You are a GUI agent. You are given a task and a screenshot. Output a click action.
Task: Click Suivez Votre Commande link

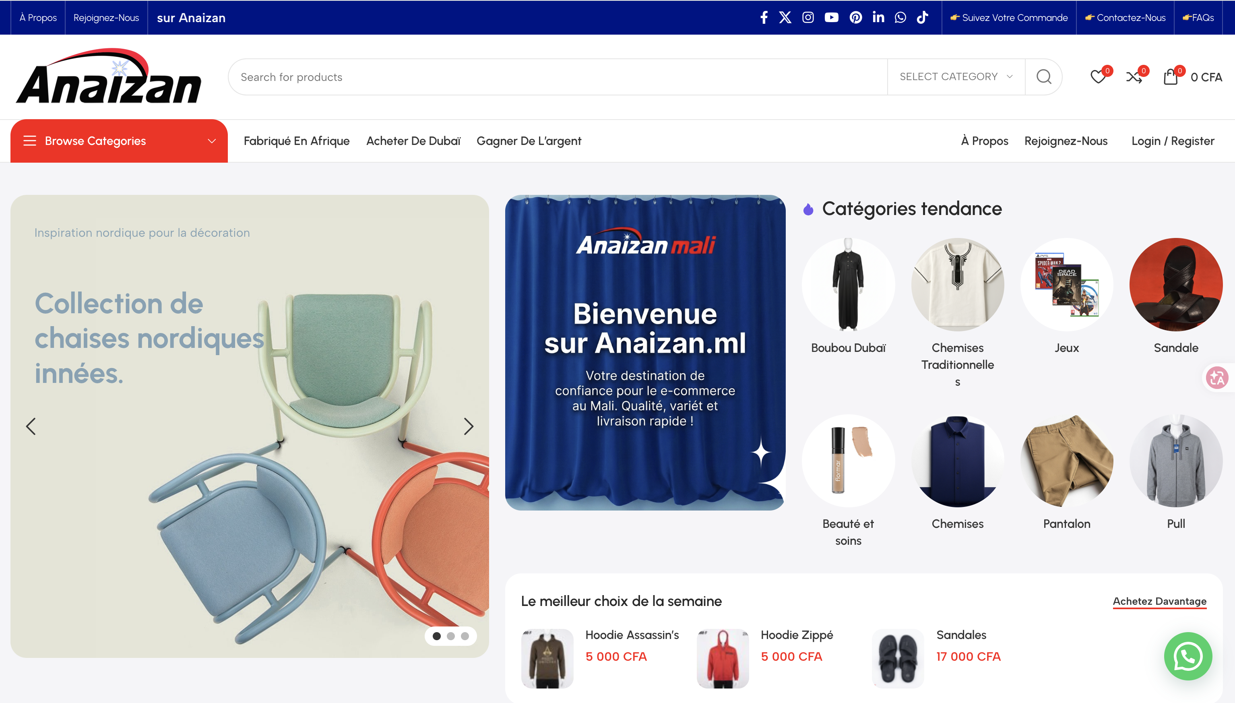pyautogui.click(x=1009, y=18)
